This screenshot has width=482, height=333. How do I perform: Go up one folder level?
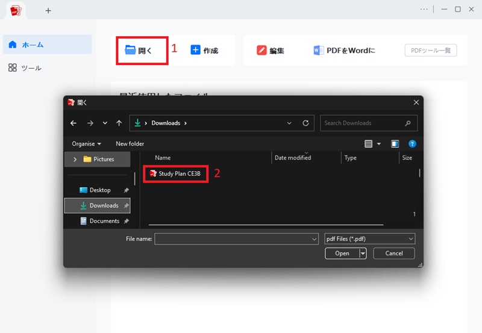coord(119,123)
